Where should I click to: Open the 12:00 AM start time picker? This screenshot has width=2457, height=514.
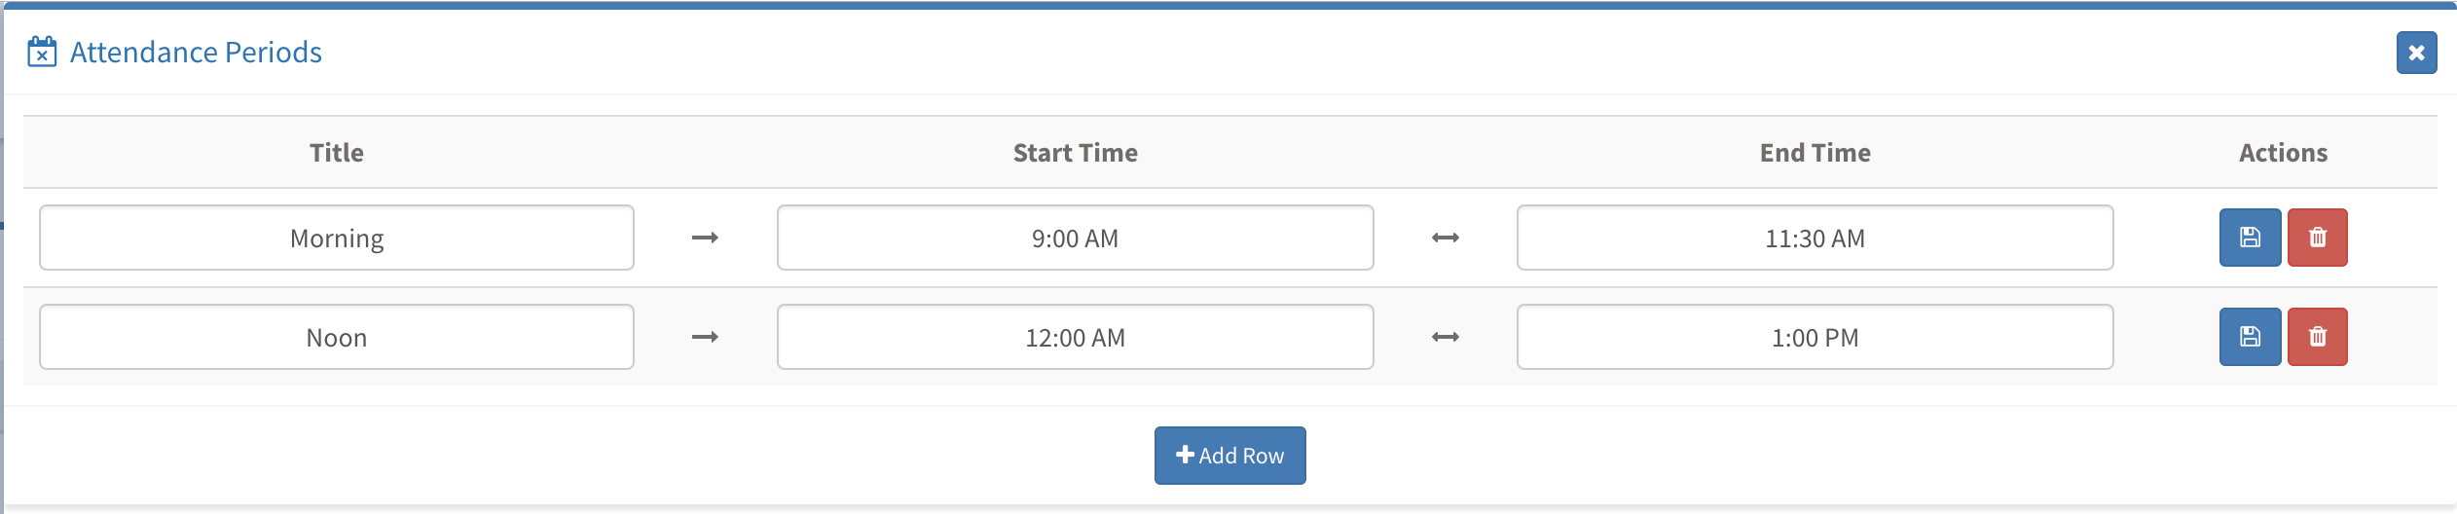coord(1076,337)
